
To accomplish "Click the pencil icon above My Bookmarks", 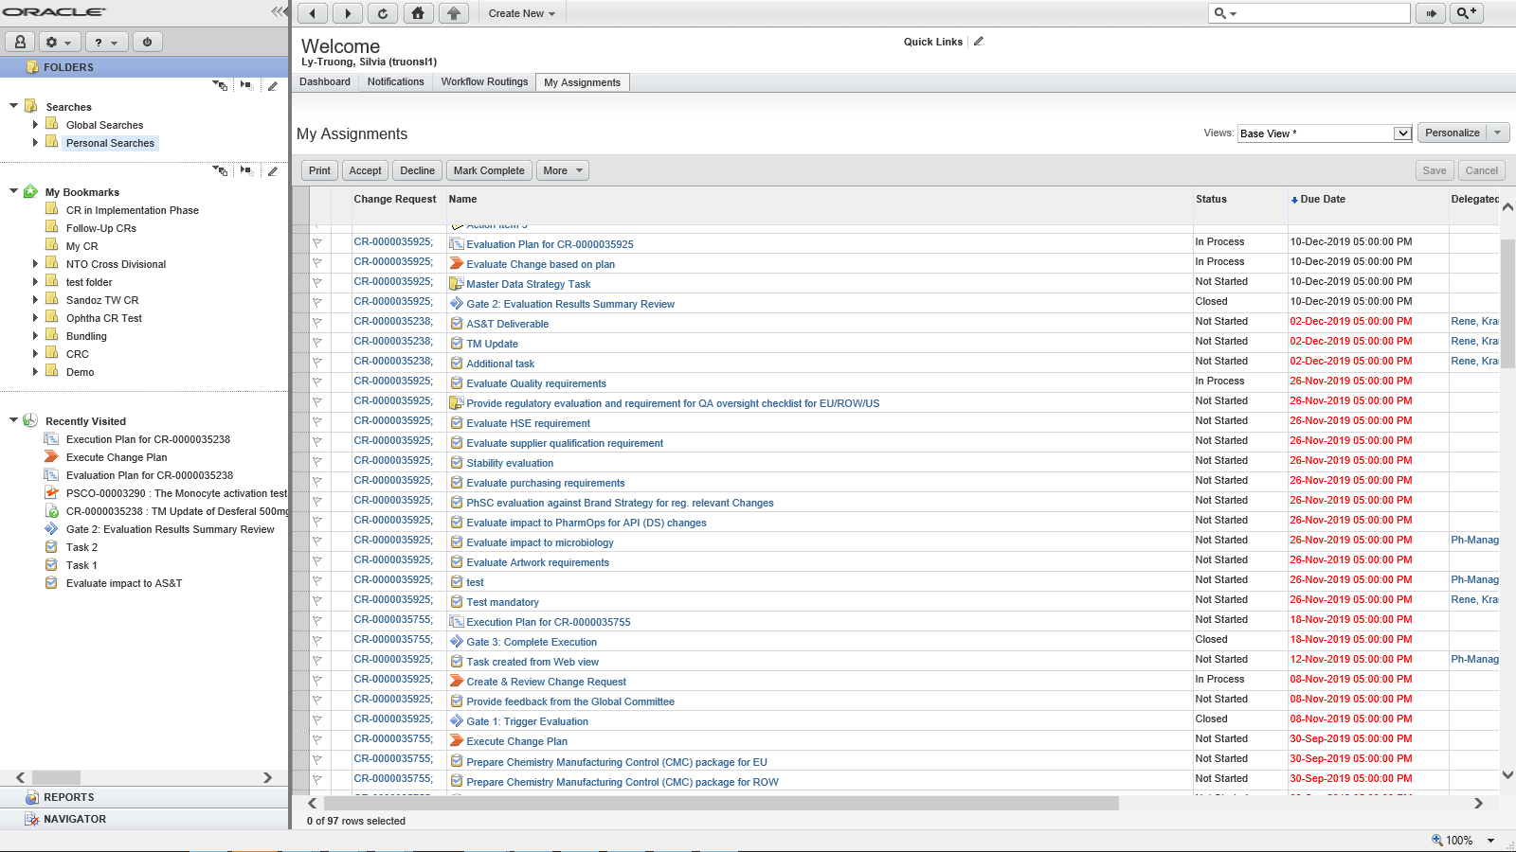I will [273, 171].
